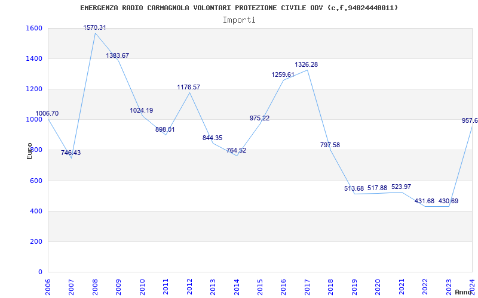This screenshot has width=478, height=298.
Task: Click the 2016 year axis label
Action: click(283, 287)
